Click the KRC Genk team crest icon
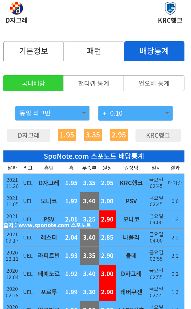Viewport: 191px width, 309px height. coord(170,8)
